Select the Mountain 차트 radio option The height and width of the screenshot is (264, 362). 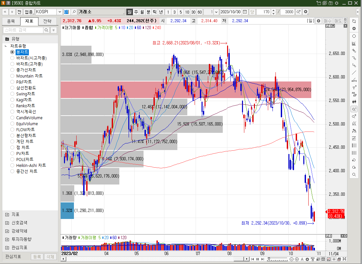tap(12, 76)
